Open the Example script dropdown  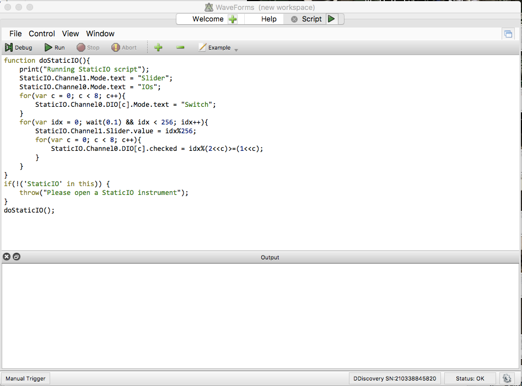(218, 47)
